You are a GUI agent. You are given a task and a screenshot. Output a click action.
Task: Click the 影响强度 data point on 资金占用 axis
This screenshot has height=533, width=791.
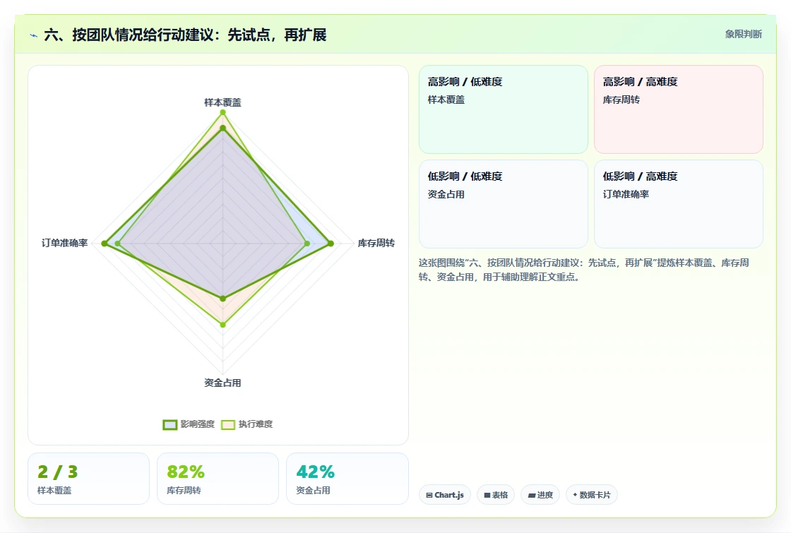pos(223,299)
